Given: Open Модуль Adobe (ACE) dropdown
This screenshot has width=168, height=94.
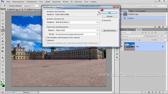Looking at the screenshot, I should [x=76, y=30].
